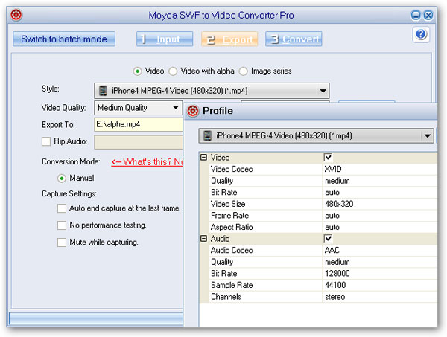Minimize the converter window
The image size is (447, 337).
pyautogui.click(x=416, y=15)
